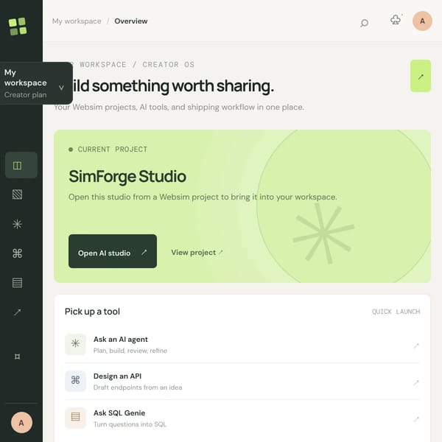Click the CREATOR OS label above the heading
Screen dimensions: 442x442
[168, 65]
